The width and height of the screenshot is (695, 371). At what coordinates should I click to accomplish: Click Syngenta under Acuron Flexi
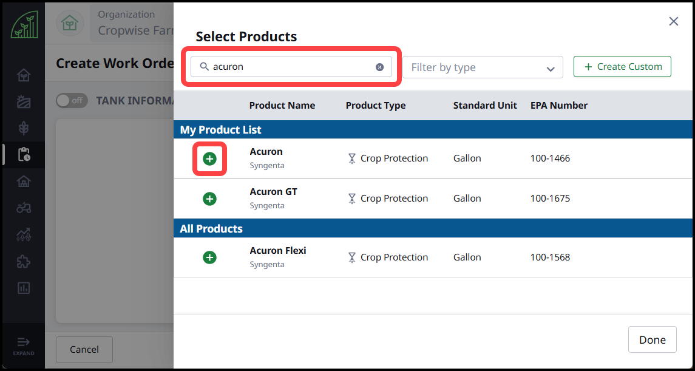pyautogui.click(x=267, y=265)
